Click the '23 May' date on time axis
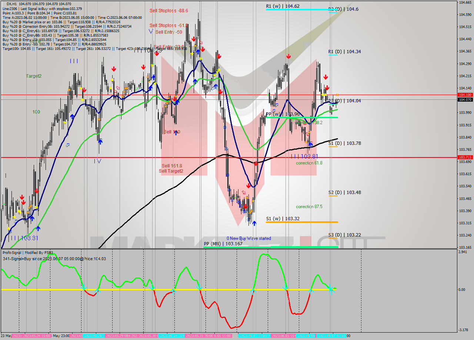The width and height of the screenshot is (474, 340). click(x=6, y=336)
